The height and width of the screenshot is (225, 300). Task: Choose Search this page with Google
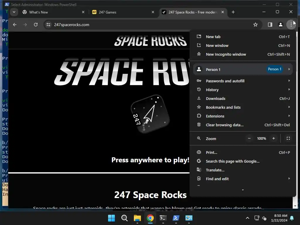click(243, 161)
